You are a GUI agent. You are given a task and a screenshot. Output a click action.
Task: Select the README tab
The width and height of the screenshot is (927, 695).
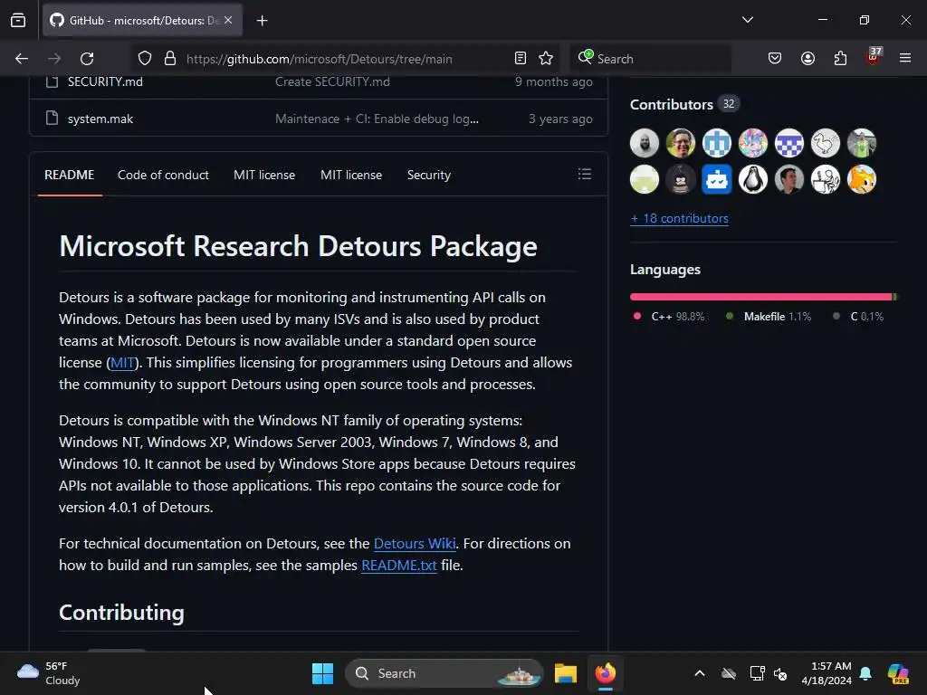coord(69,175)
